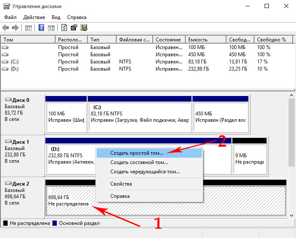This screenshot has width=296, height=238.
Task: Select the drive icon of volume (C:)
Action: pos(5,62)
